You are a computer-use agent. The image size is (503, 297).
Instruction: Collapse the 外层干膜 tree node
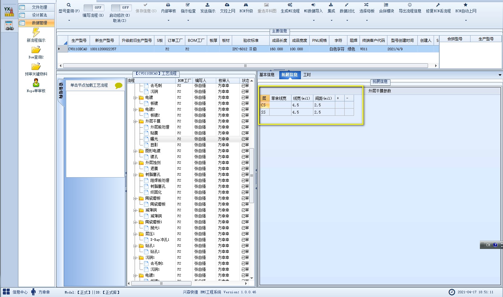tap(135, 121)
